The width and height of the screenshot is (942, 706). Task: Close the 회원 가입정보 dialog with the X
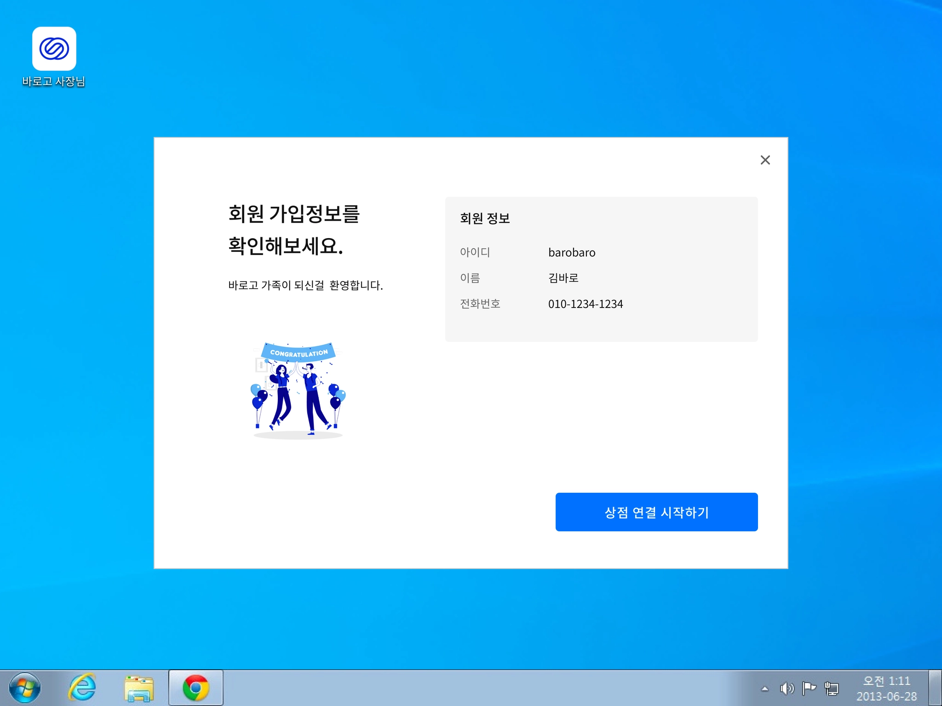click(765, 160)
